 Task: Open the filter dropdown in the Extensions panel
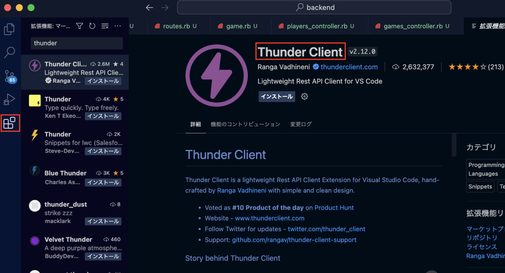click(x=80, y=26)
